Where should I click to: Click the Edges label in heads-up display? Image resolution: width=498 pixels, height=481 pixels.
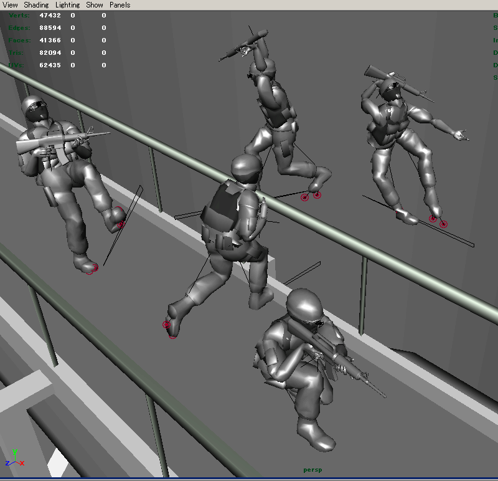[19, 27]
